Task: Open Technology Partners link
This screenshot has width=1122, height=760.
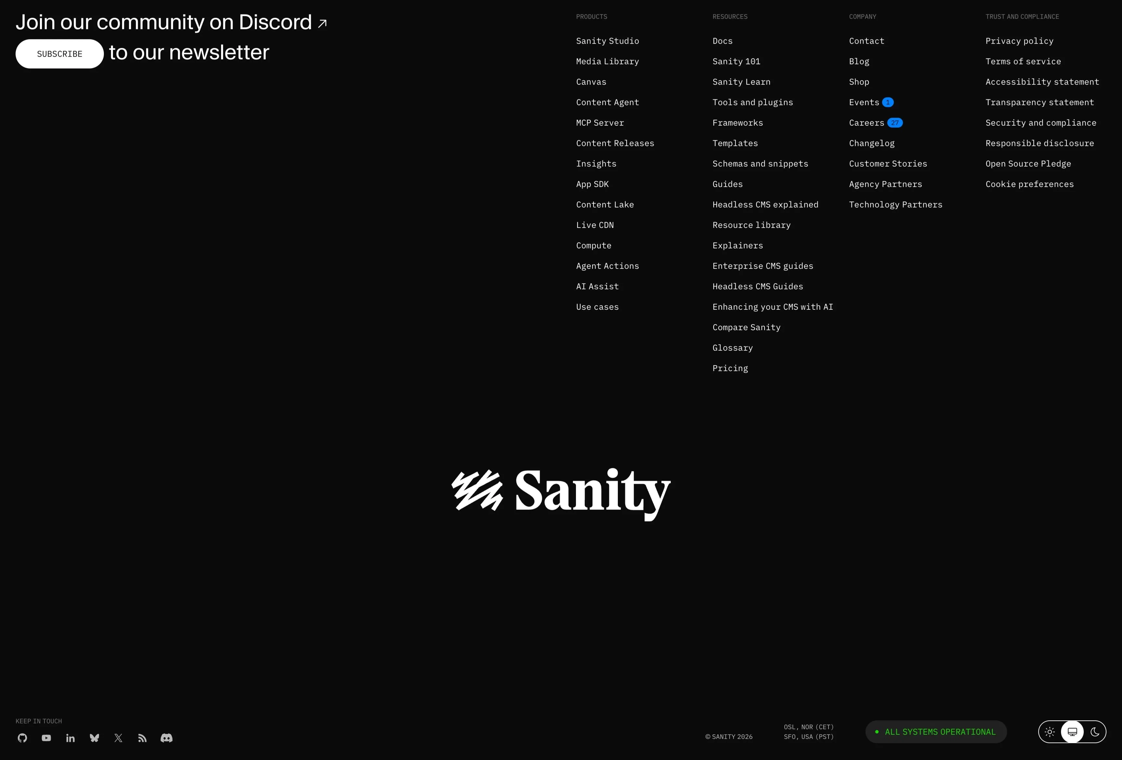Action: point(896,205)
